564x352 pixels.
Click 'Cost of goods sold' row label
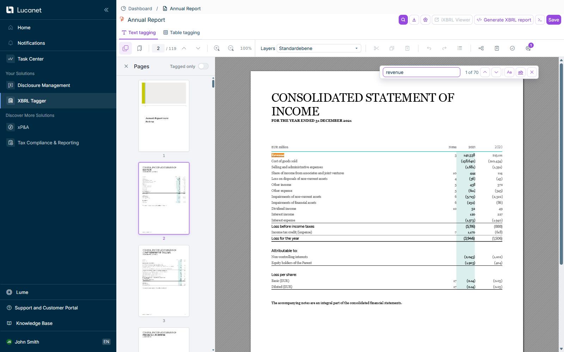(x=284, y=161)
